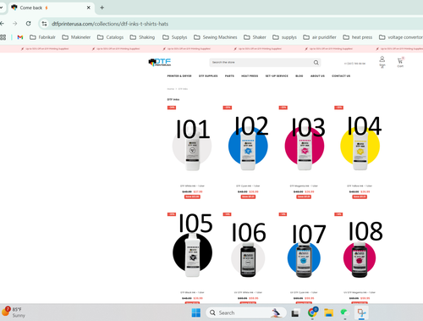The image size is (423, 321).
Task: Open the air puridifier bookmark folder
Action: 320,37
